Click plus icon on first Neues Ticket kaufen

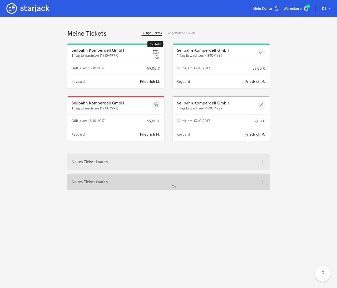click(262, 162)
